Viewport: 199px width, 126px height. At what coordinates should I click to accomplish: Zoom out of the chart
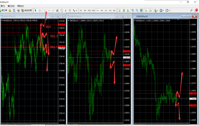click(137, 10)
